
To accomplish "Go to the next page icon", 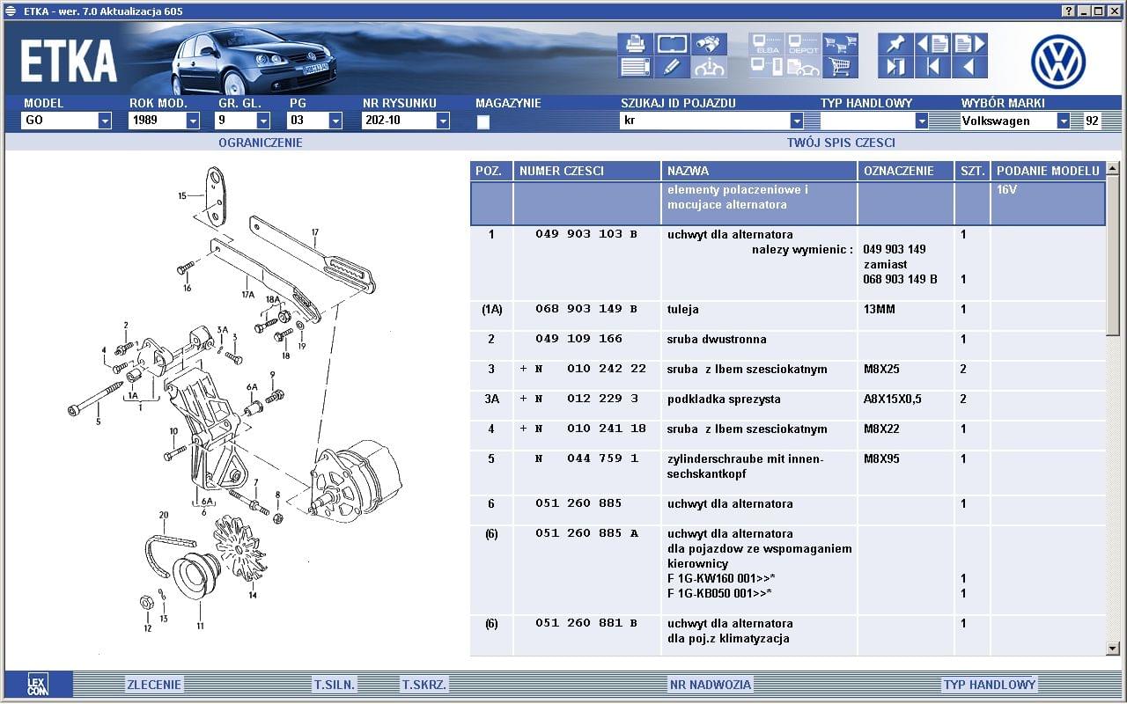I will pos(969,44).
